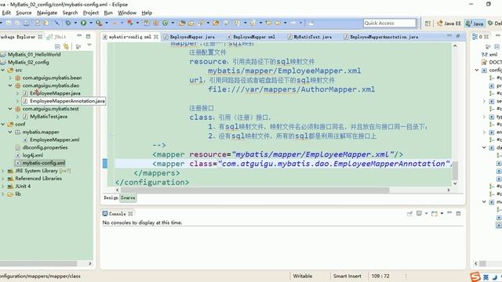Toggle Pin Console button
502x282 pixels.
tap(409, 213)
